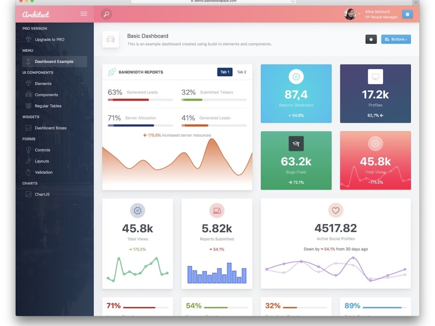Click the table icon beside Regular Tables

pos(28,106)
